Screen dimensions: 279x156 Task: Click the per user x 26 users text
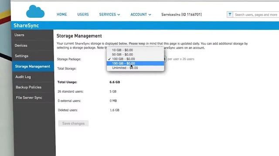[181, 59]
